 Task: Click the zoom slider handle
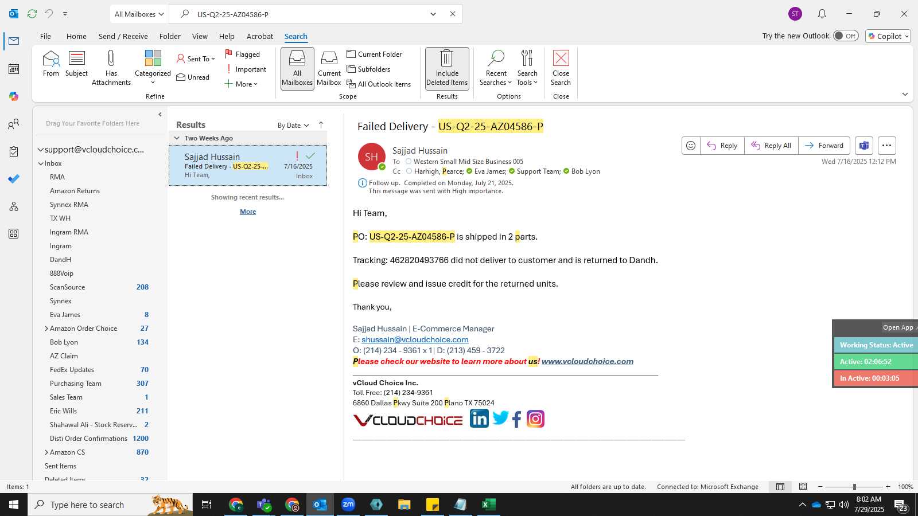pyautogui.click(x=854, y=487)
